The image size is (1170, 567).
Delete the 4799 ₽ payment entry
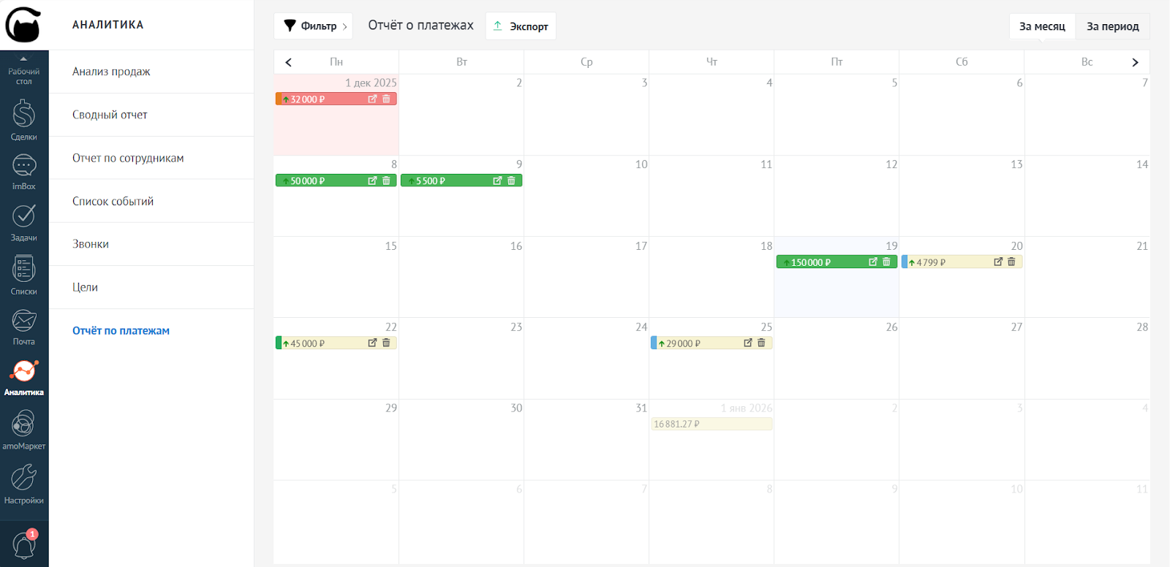pyautogui.click(x=1011, y=262)
